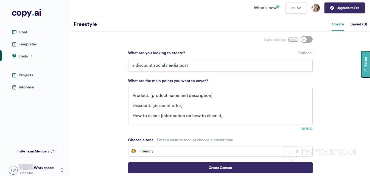Switch to the Saved (0) tab

coord(358,24)
